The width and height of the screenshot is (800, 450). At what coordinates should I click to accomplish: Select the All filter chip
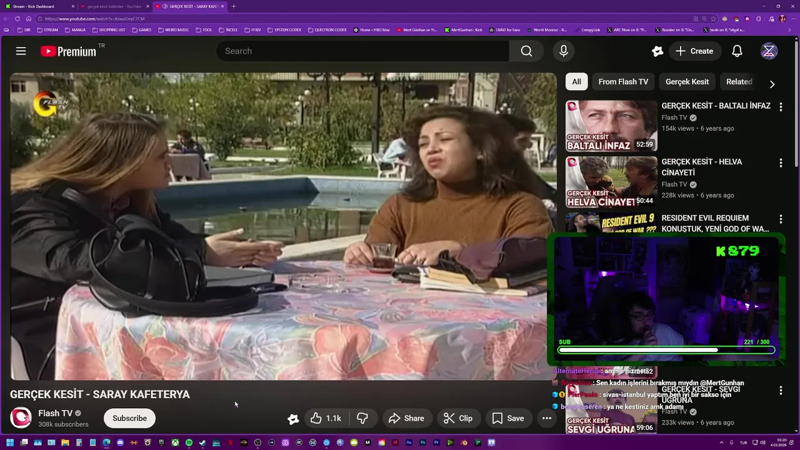(576, 82)
